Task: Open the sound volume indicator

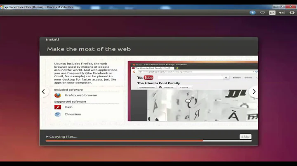Action: point(282,13)
